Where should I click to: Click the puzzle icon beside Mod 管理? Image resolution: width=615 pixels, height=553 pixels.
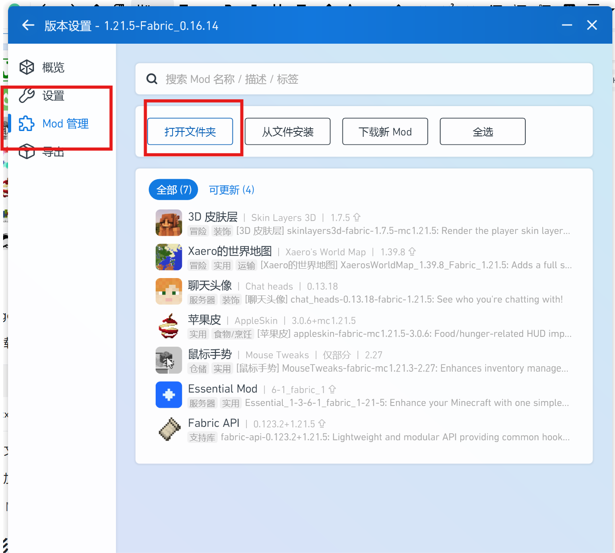point(27,123)
